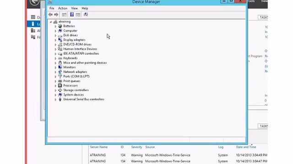The height and width of the screenshot is (164, 293).
Task: Select the Display adapters category icon
Action: pyautogui.click(x=60, y=40)
